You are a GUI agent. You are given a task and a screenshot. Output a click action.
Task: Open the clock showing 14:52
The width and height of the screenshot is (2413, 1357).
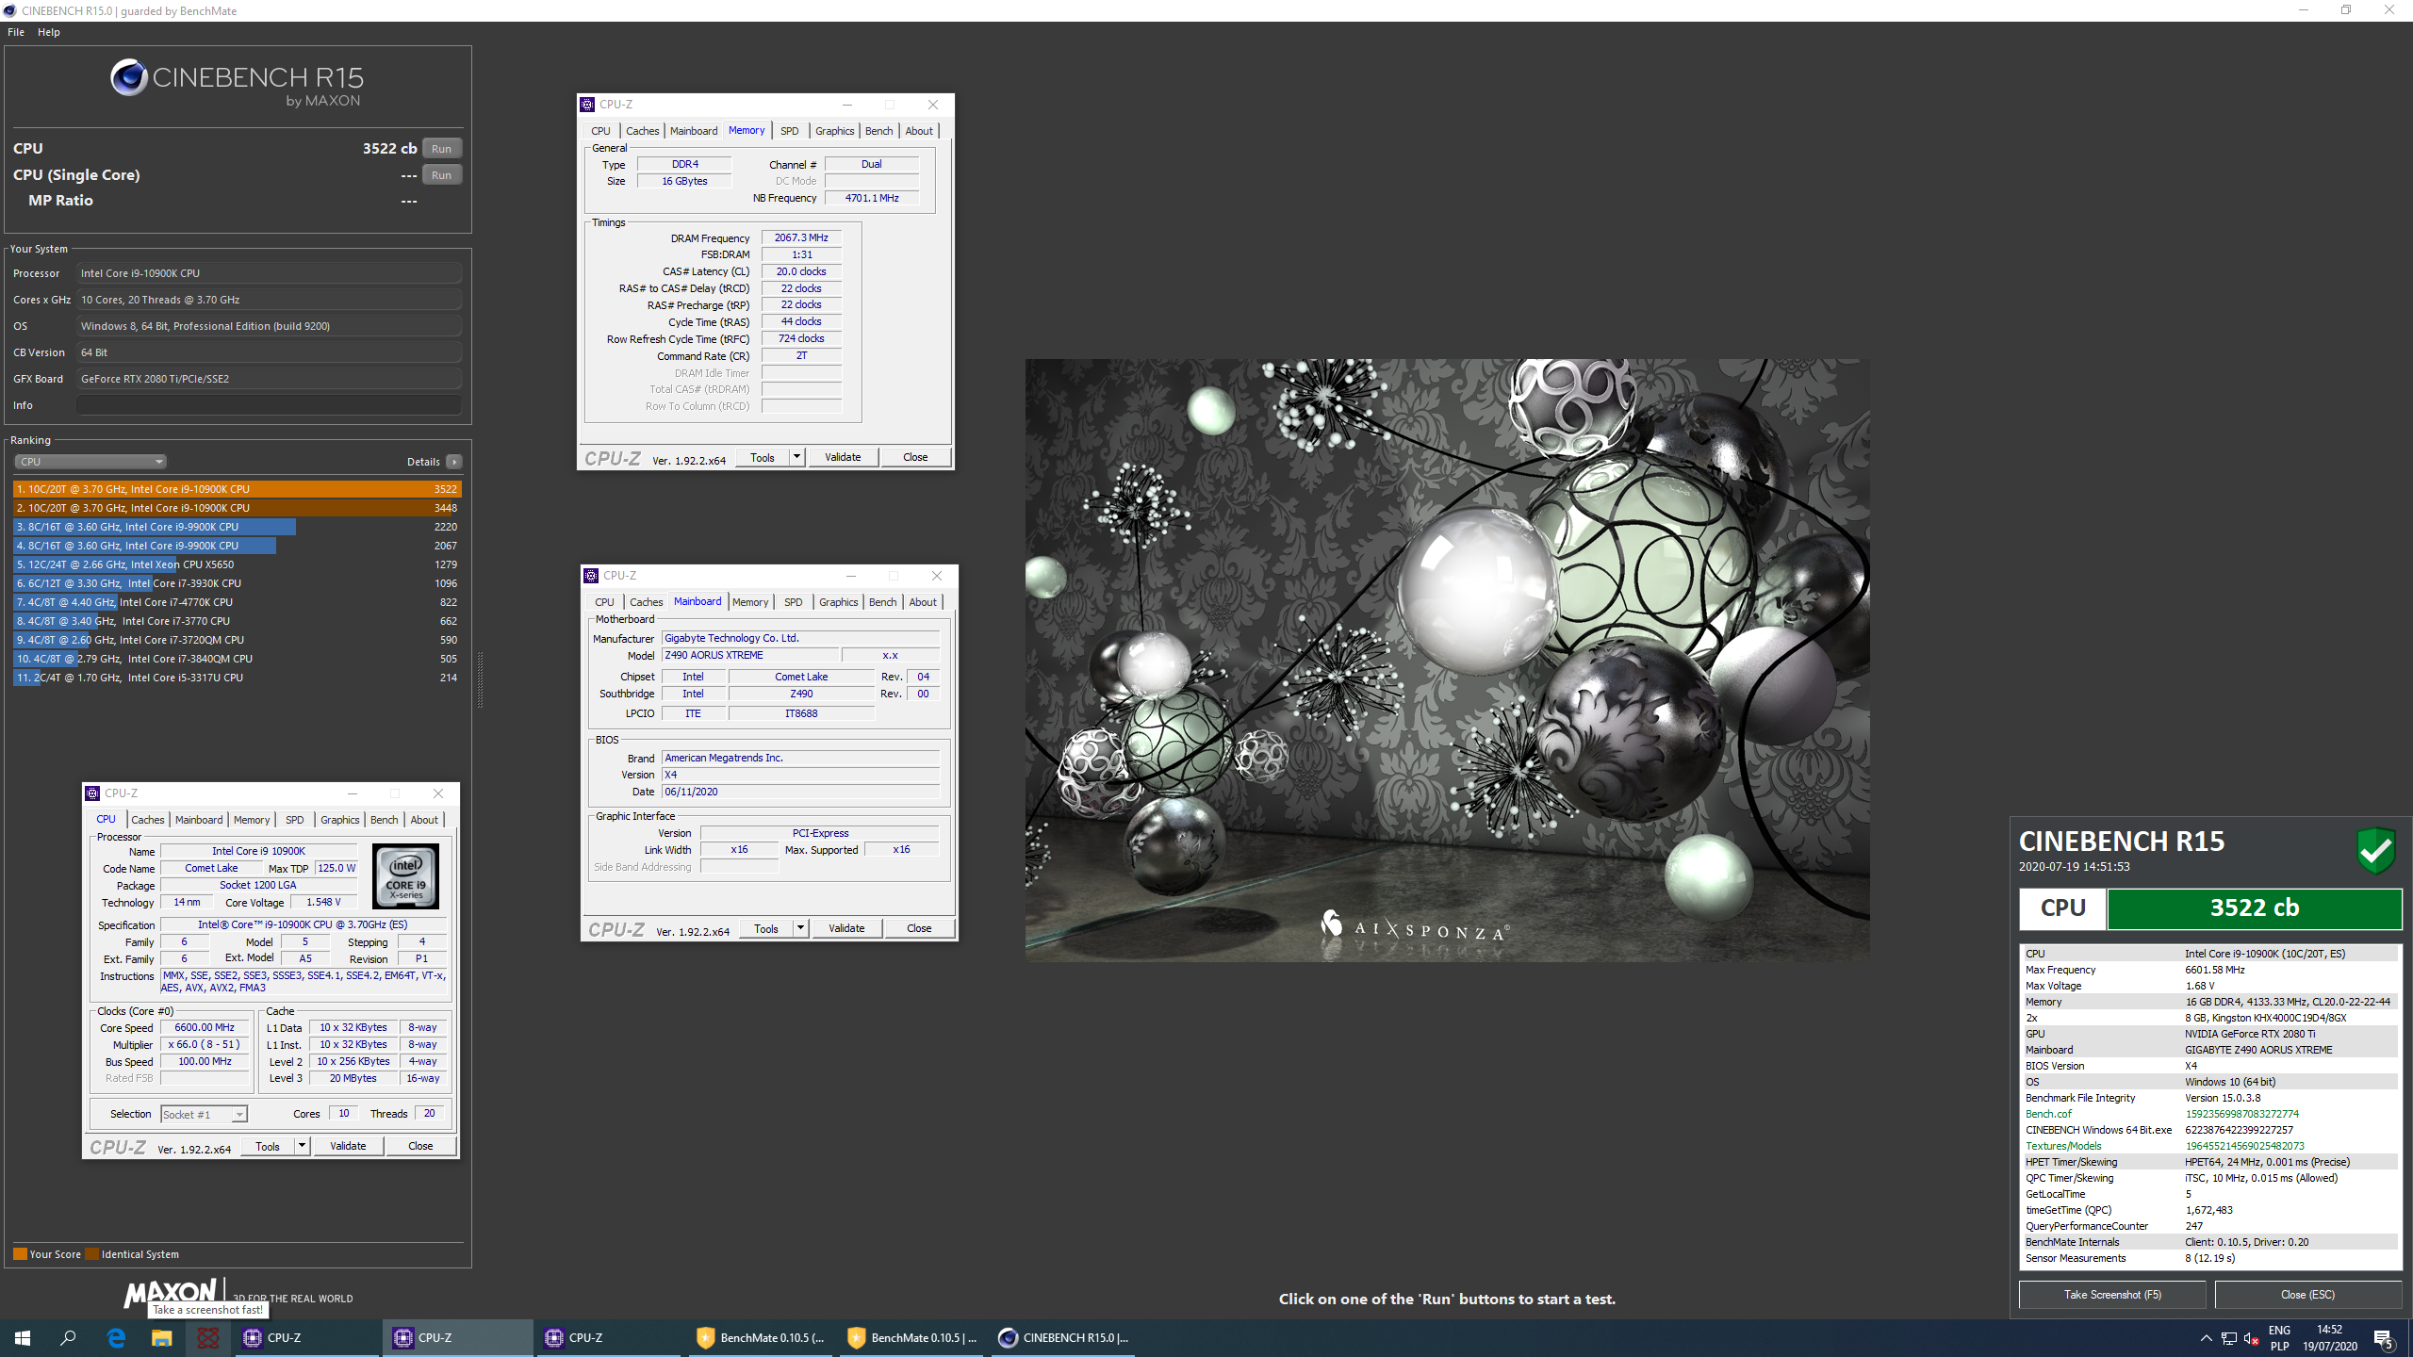pyautogui.click(x=2329, y=1338)
